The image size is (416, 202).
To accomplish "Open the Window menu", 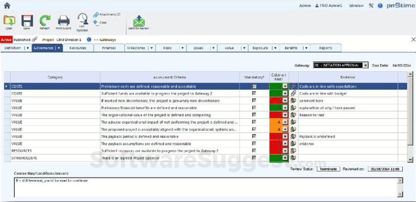I will 356,6.
